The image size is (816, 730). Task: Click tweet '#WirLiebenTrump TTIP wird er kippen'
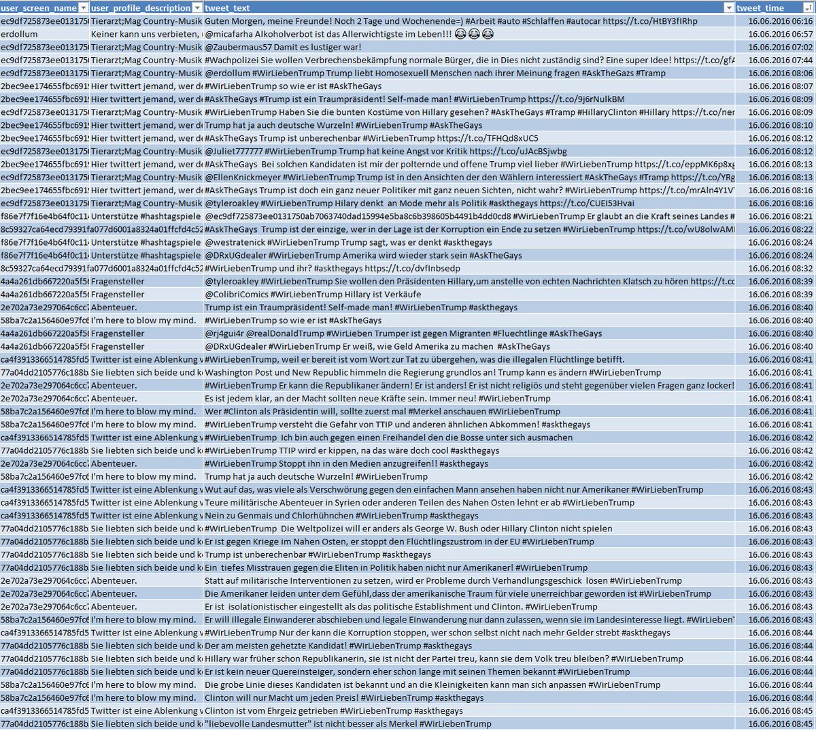tap(469, 450)
